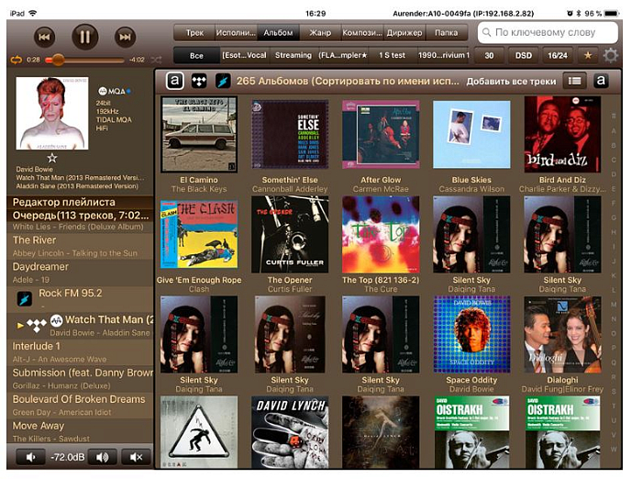
Task: Raise volume with the volume-up button
Action: tap(104, 457)
